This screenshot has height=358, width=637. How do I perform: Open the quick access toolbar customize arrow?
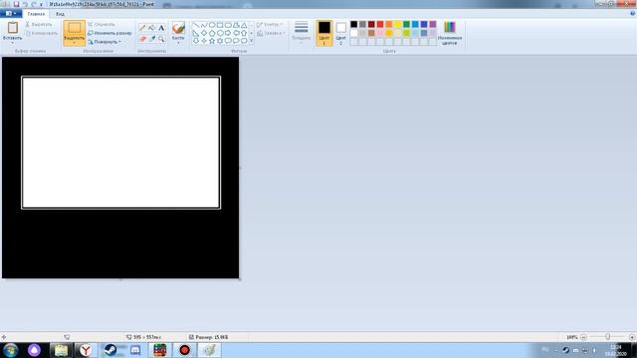(41, 4)
